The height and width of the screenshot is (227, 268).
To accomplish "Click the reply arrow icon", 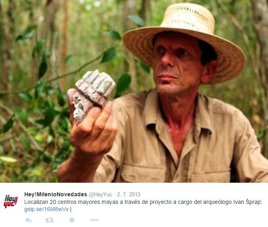I will pyautogui.click(x=28, y=220).
